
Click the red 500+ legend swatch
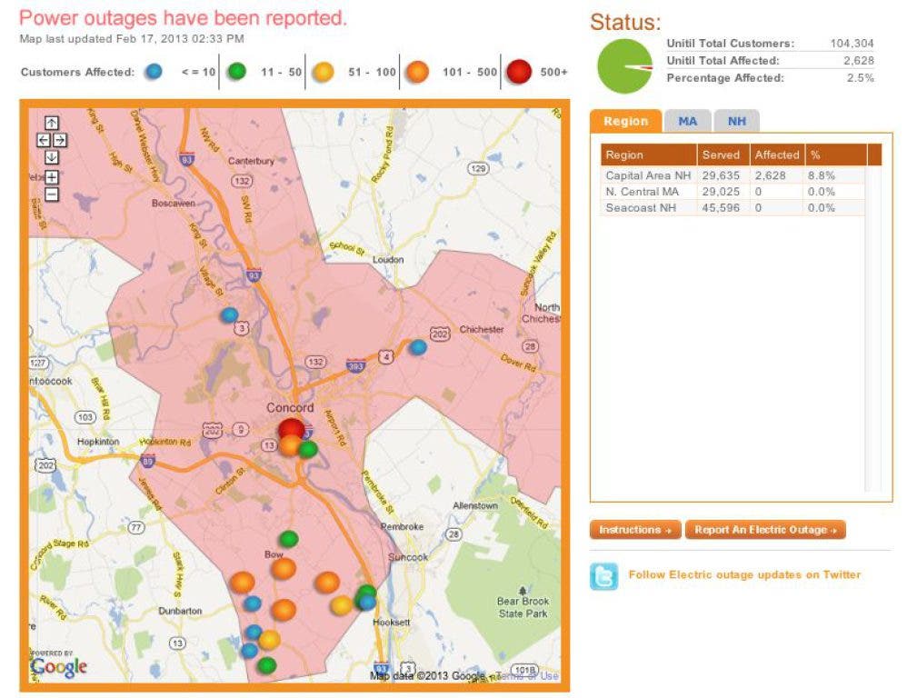[520, 73]
